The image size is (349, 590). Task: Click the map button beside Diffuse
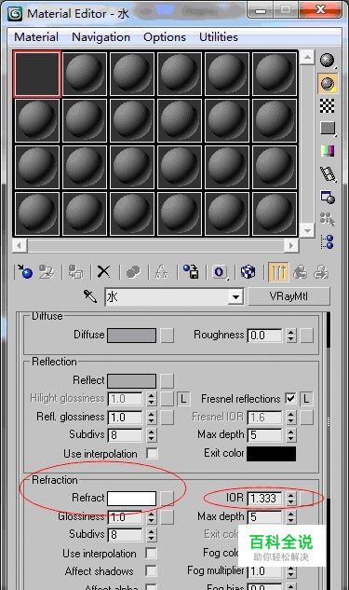[x=168, y=336]
